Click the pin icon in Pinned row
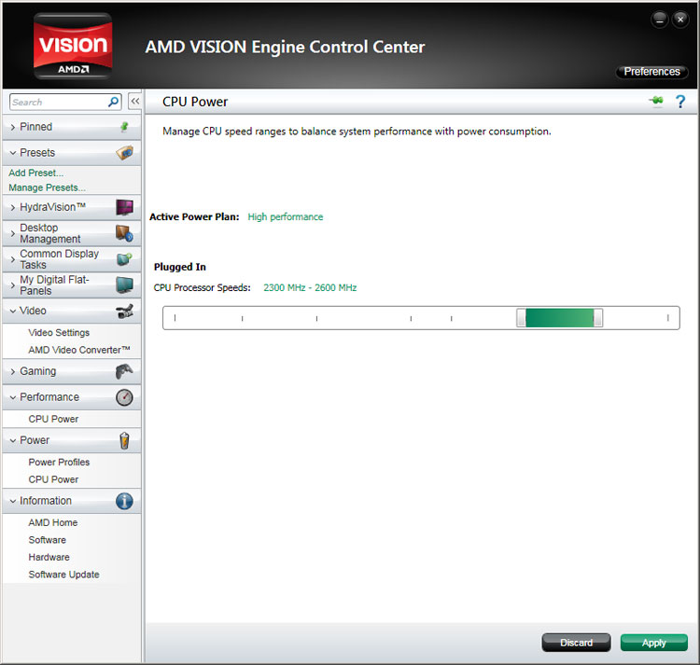 point(124,127)
